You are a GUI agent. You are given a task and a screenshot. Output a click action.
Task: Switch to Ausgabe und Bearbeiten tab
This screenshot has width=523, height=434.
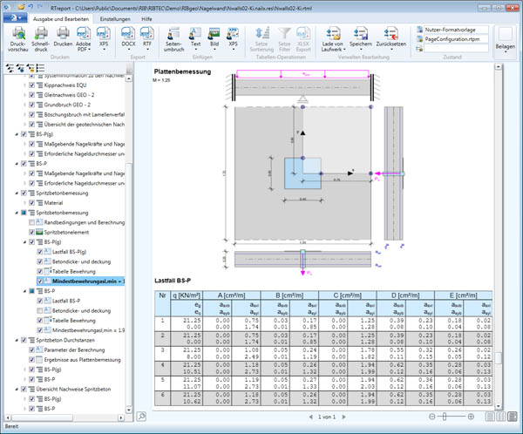[61, 19]
